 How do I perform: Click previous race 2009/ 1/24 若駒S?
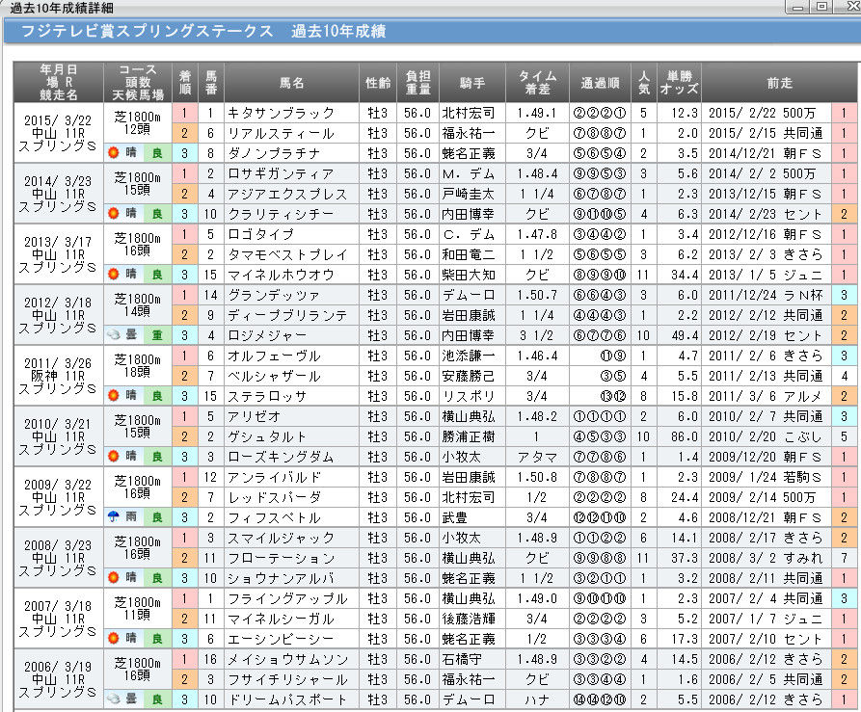(x=766, y=477)
